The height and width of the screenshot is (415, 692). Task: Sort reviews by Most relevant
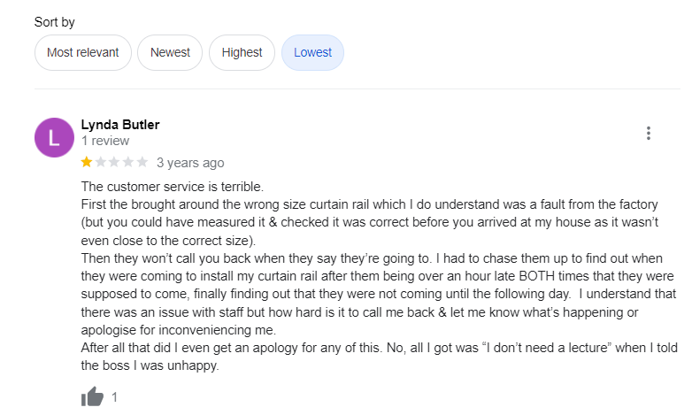[x=82, y=52]
